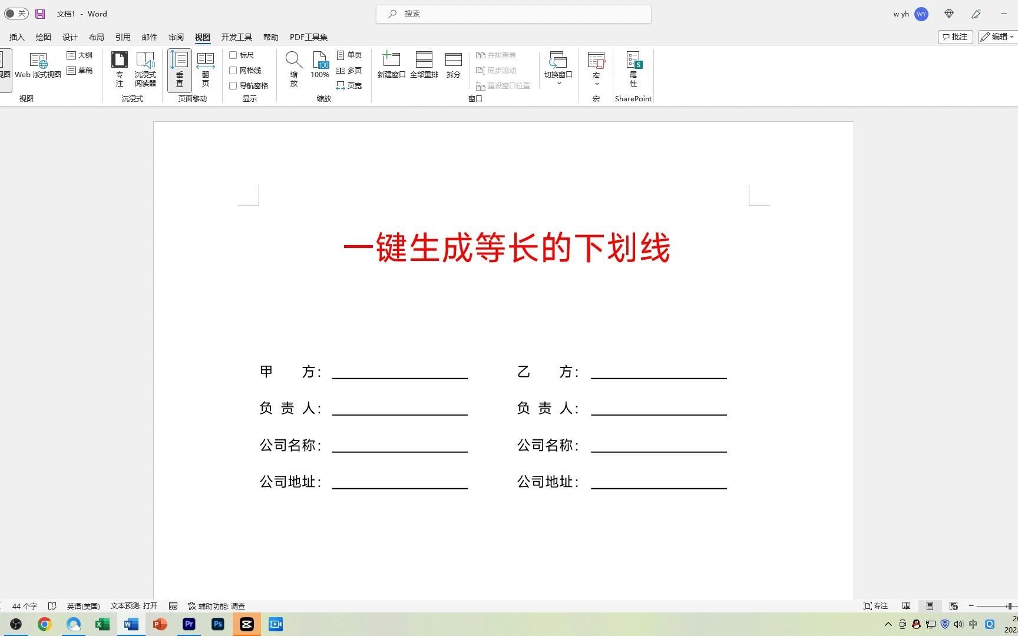
Task: Click the underline after 乙方
Action: (659, 377)
